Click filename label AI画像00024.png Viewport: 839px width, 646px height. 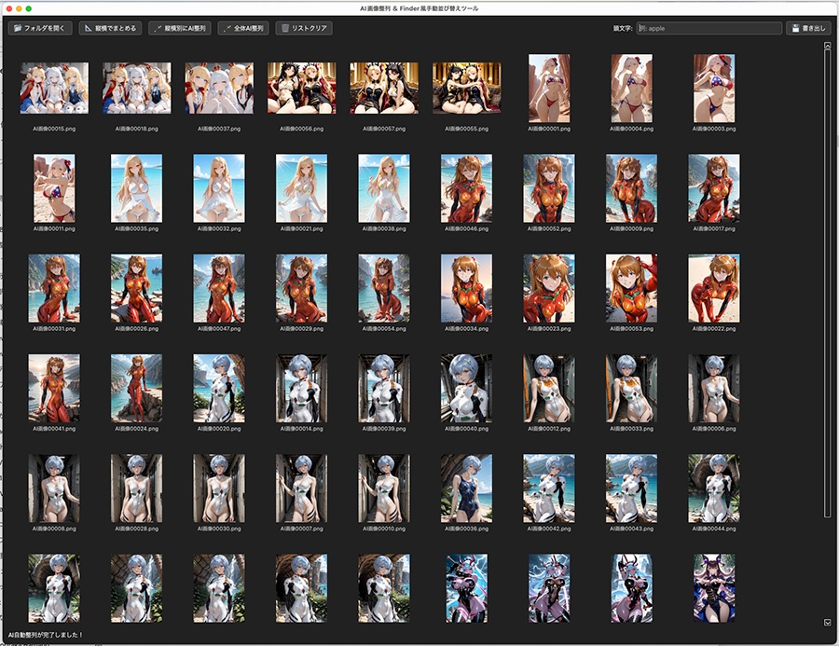point(136,429)
